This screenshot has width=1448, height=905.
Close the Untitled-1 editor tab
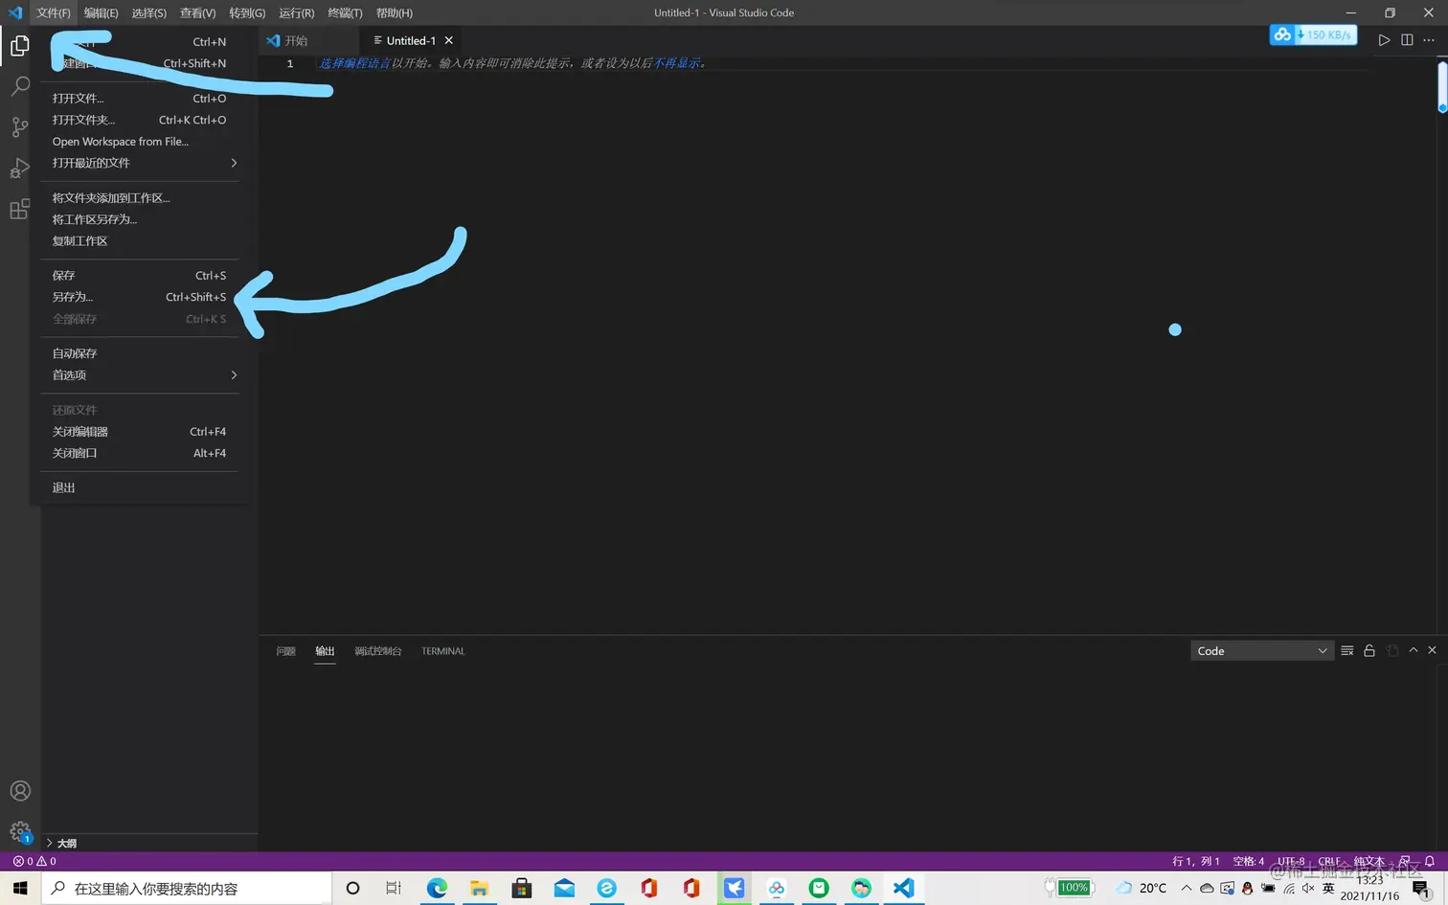(448, 40)
